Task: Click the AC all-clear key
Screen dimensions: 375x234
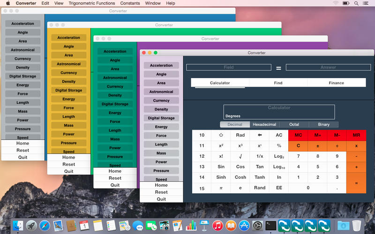Action: [x=279, y=135]
